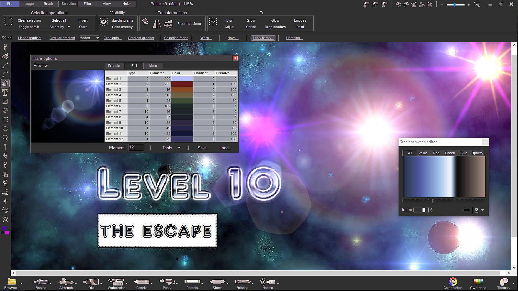Click the flip horizontal transformation icon
The width and height of the screenshot is (518, 291).
point(157,24)
